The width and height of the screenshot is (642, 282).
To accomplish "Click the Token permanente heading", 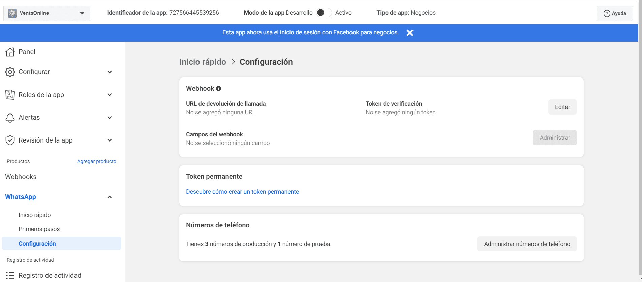I will click(x=214, y=176).
